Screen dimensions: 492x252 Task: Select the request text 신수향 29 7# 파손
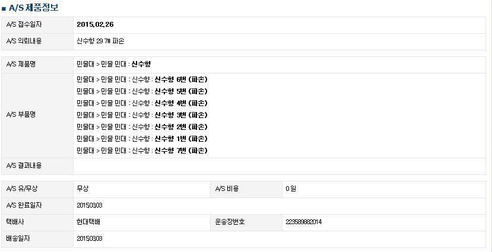point(100,42)
